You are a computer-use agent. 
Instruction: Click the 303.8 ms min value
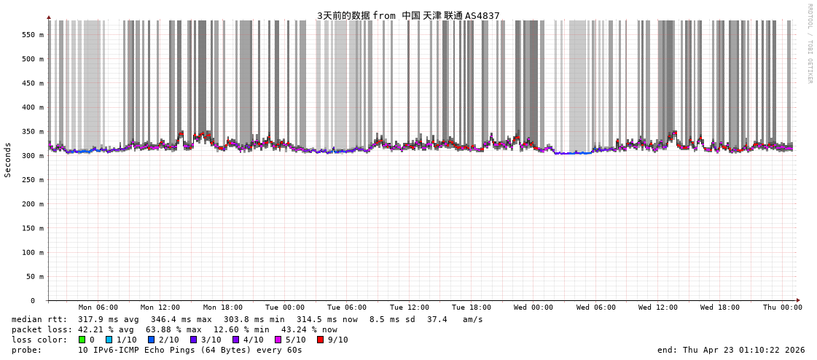[254, 319]
